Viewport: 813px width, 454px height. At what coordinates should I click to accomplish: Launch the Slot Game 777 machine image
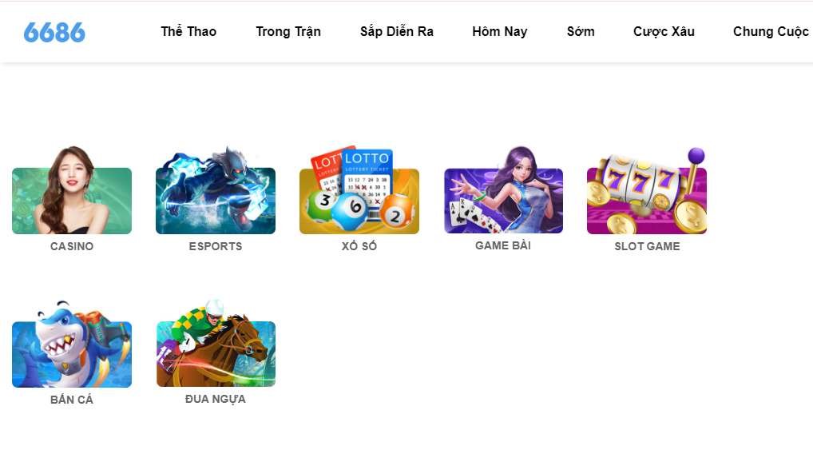coord(647,190)
